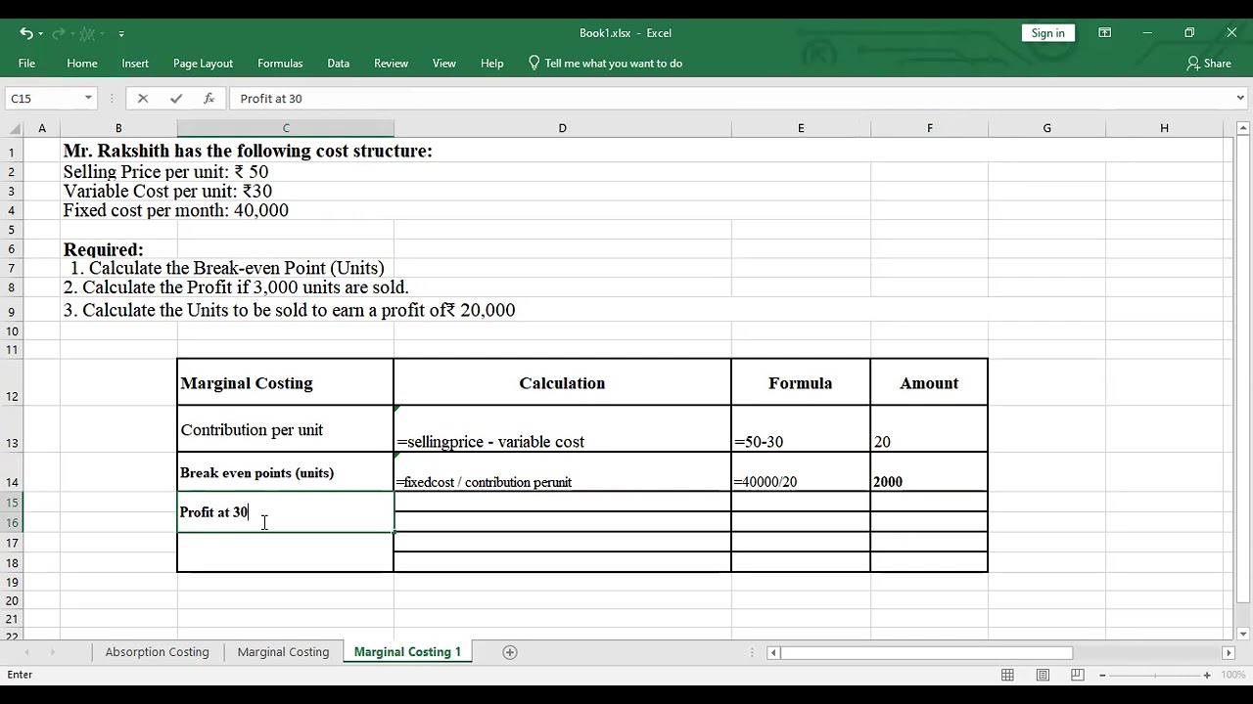Click the Formula header cell

coord(801,382)
